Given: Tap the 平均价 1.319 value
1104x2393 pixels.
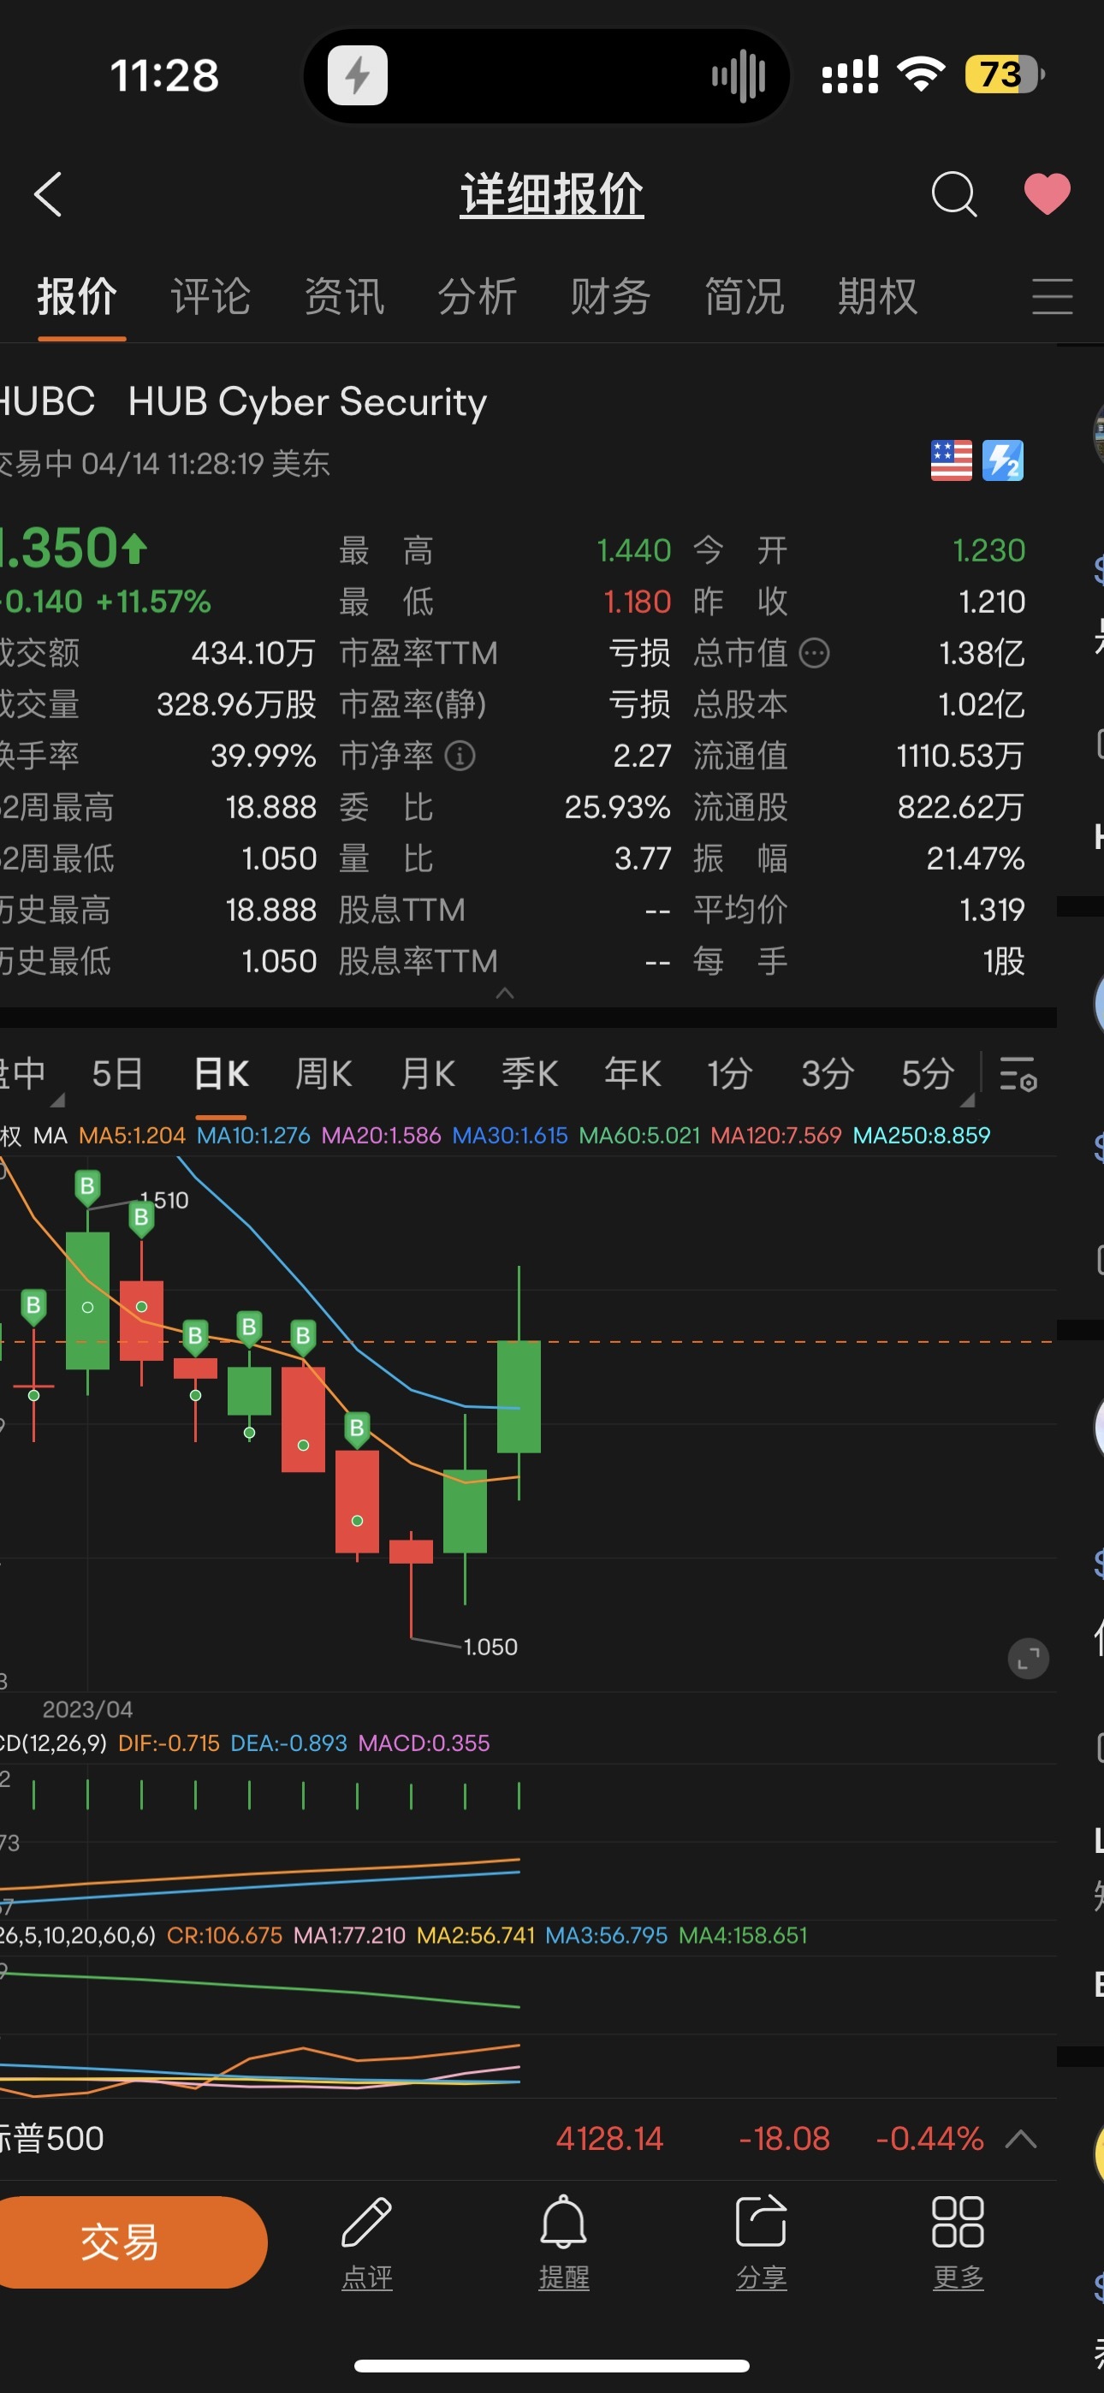Looking at the screenshot, I should [992, 910].
